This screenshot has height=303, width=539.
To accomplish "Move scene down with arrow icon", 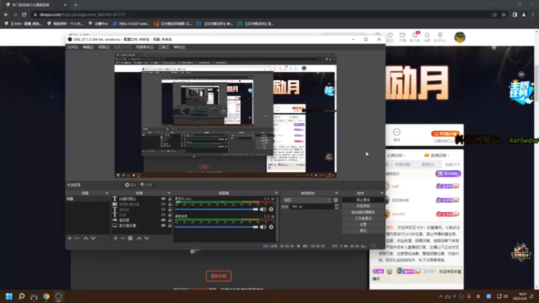I will pyautogui.click(x=93, y=238).
